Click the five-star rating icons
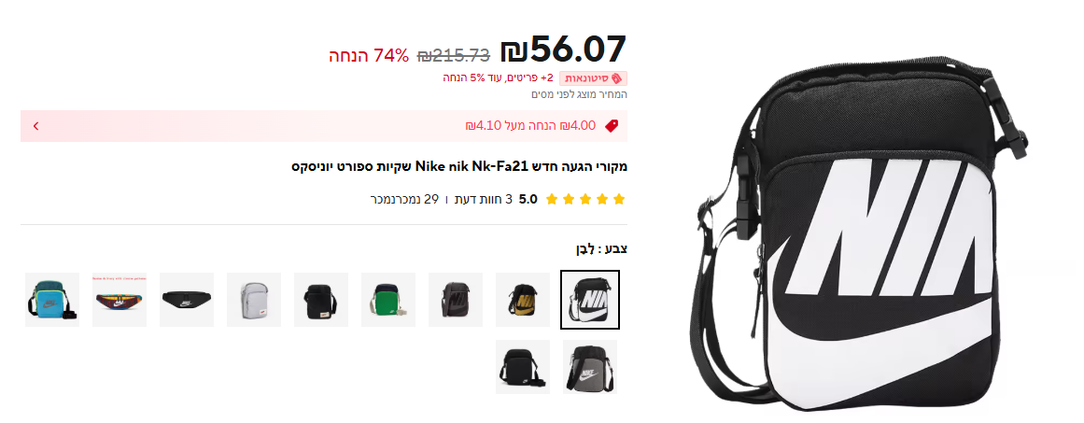Image resolution: width=1084 pixels, height=423 pixels. click(584, 200)
